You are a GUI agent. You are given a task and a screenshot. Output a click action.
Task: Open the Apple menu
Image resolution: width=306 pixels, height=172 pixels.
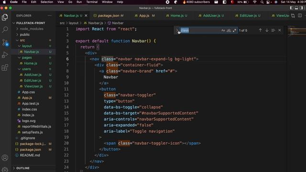[4, 2]
